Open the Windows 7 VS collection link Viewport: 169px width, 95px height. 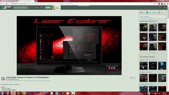point(144,60)
